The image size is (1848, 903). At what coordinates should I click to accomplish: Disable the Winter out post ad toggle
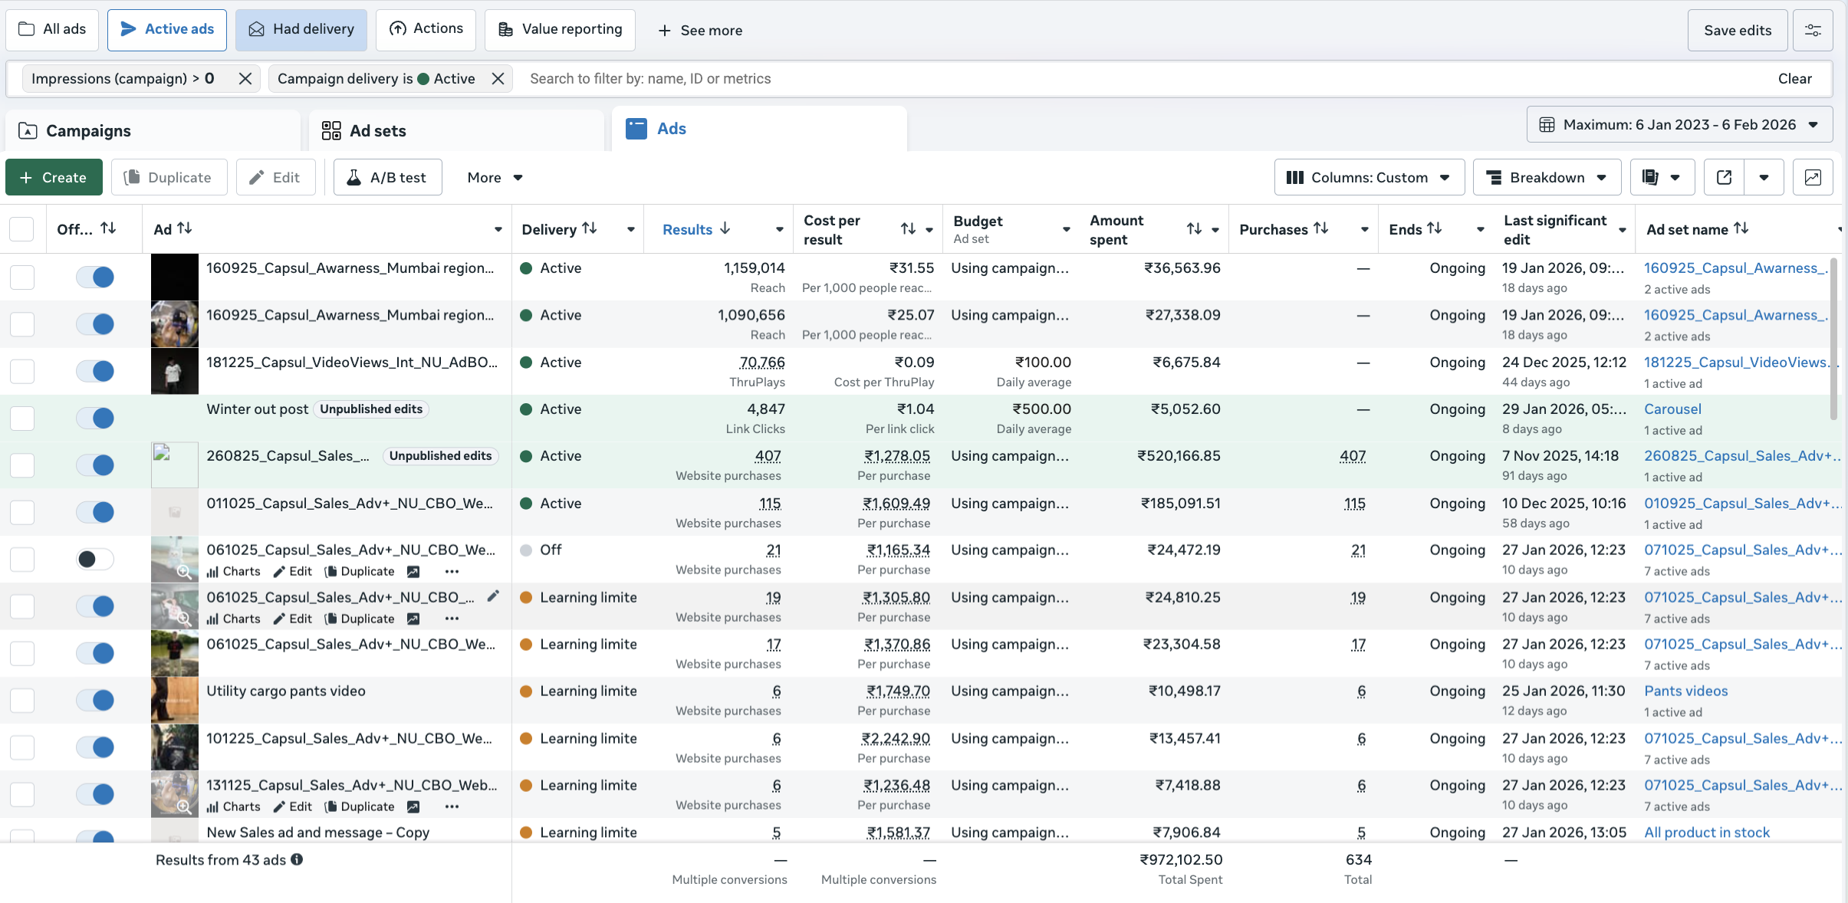pos(95,418)
